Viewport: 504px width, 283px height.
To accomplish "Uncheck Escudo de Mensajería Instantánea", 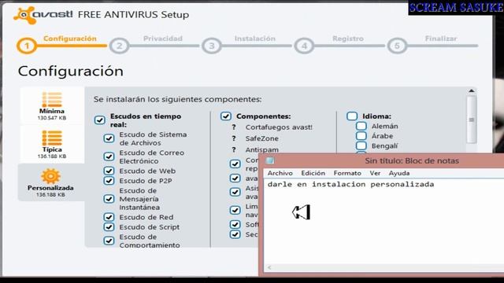I will (x=109, y=199).
